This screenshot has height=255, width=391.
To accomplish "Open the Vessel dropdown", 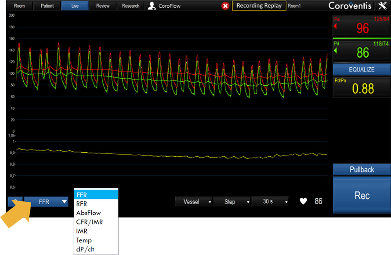I will coord(194,201).
